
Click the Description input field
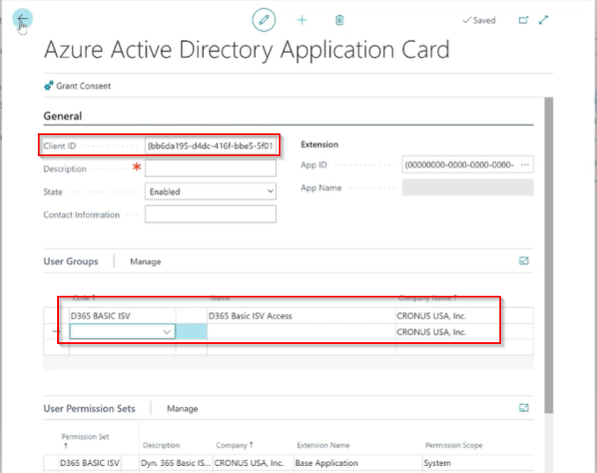(210, 168)
